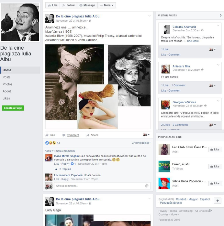Like the Silvia Oana Popescu page

(x=215, y=183)
